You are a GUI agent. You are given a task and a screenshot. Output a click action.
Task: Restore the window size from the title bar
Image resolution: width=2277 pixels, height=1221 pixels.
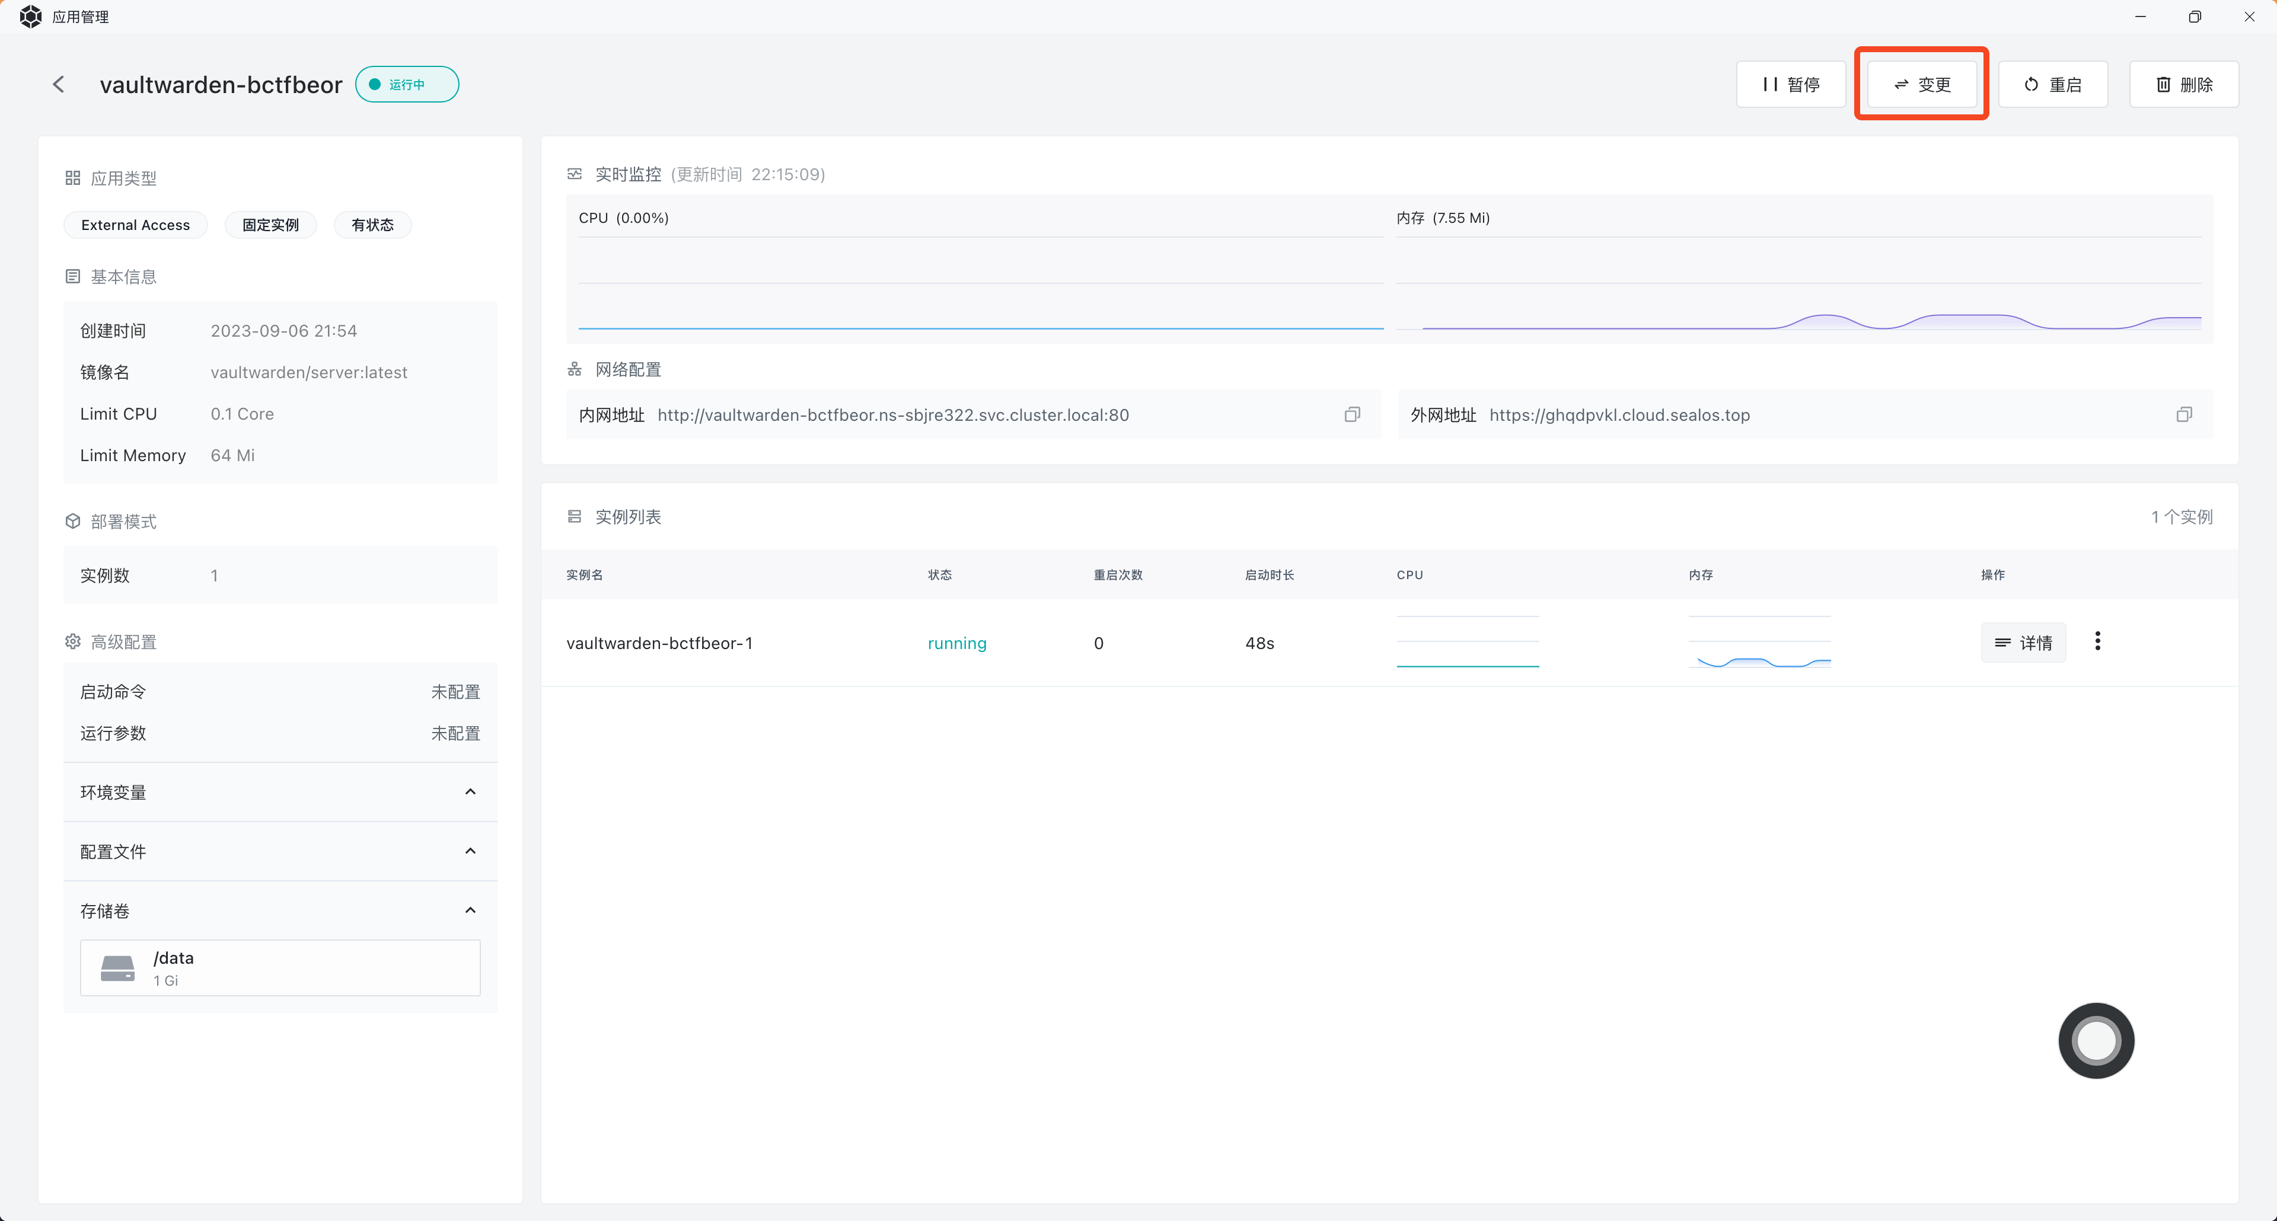point(2195,17)
